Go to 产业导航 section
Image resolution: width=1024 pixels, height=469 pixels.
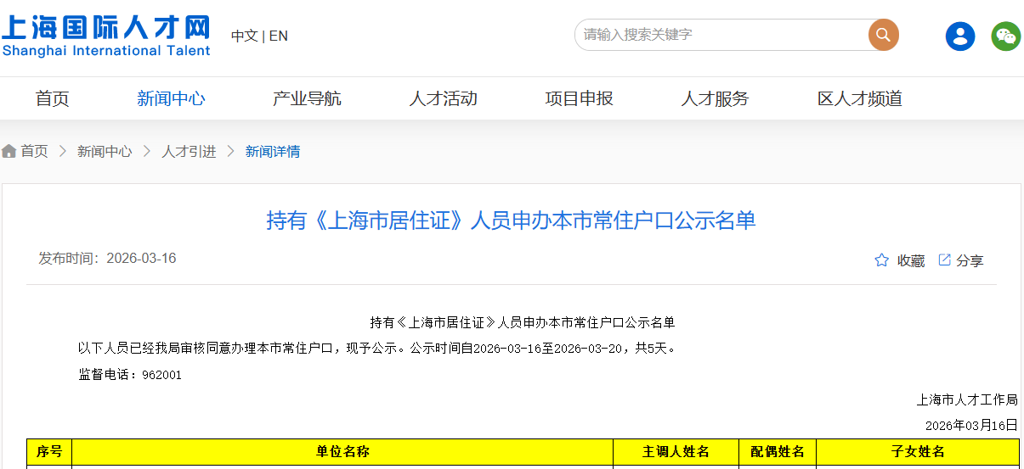pos(307,98)
